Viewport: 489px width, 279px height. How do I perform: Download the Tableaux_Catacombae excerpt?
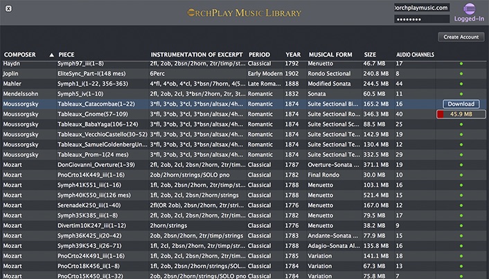click(x=461, y=104)
